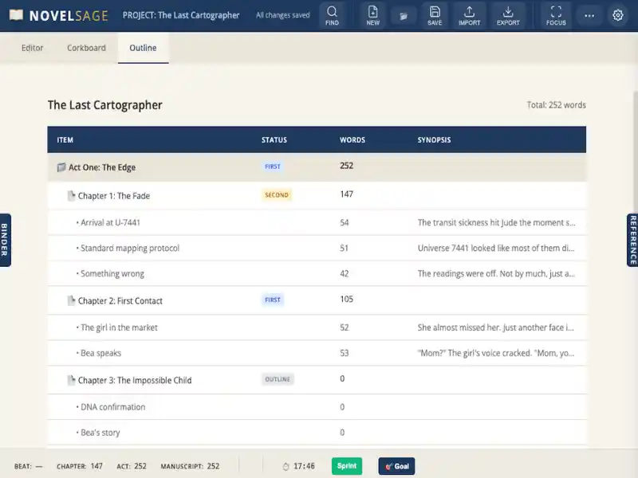Click the open folder toolbar icon
Screen dimensions: 638x478
(404, 15)
